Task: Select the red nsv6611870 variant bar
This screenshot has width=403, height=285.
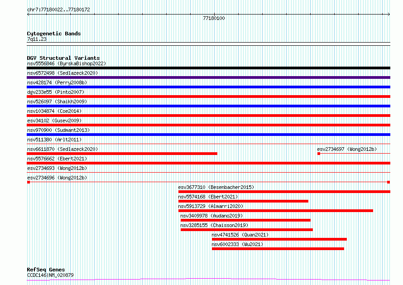Action: [122, 154]
